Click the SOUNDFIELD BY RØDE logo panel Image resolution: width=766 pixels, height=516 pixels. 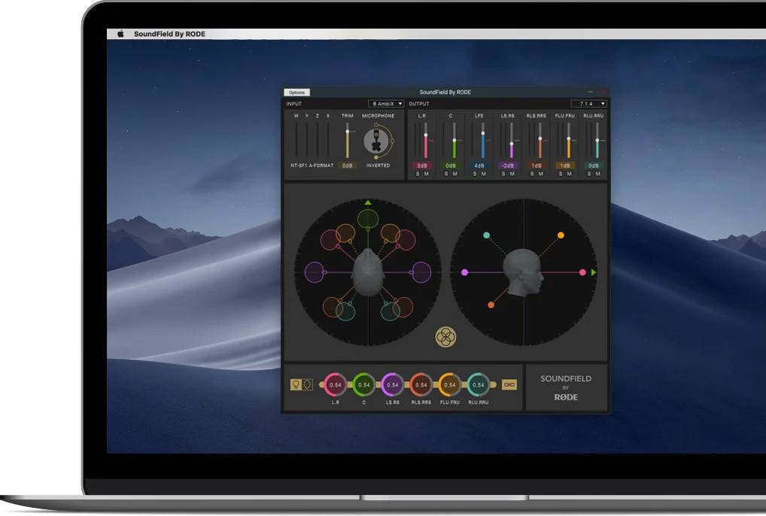tap(566, 387)
